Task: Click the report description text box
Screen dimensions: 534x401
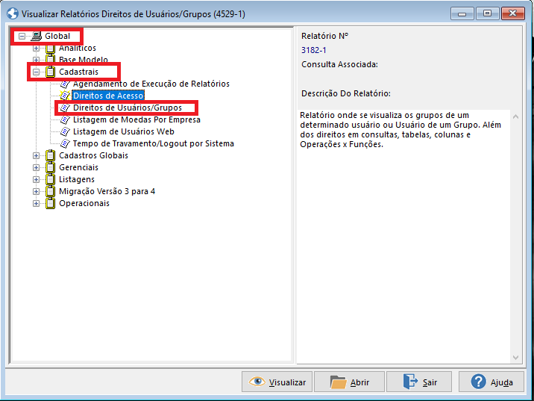Action: [403, 237]
